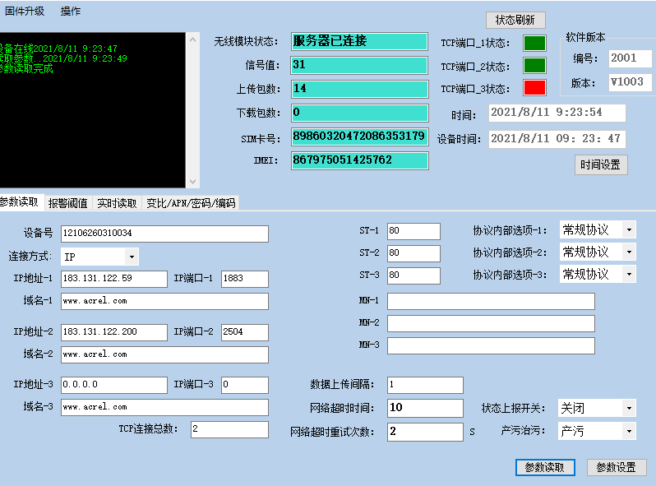Switch to the 实时读取 tab

point(117,203)
